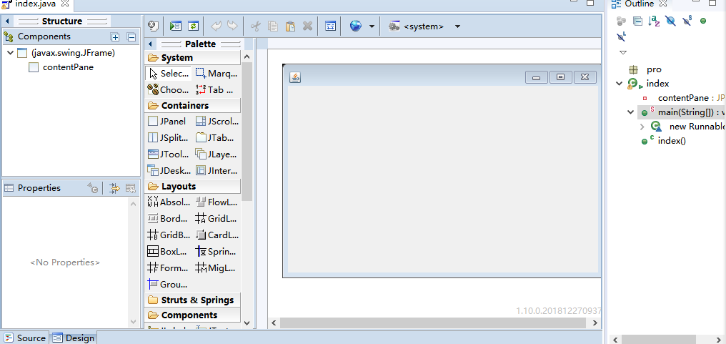Click the Paste clipboard icon
Viewport: 726px width, 344px height.
[290, 26]
